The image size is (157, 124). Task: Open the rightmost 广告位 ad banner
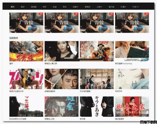[132, 23]
